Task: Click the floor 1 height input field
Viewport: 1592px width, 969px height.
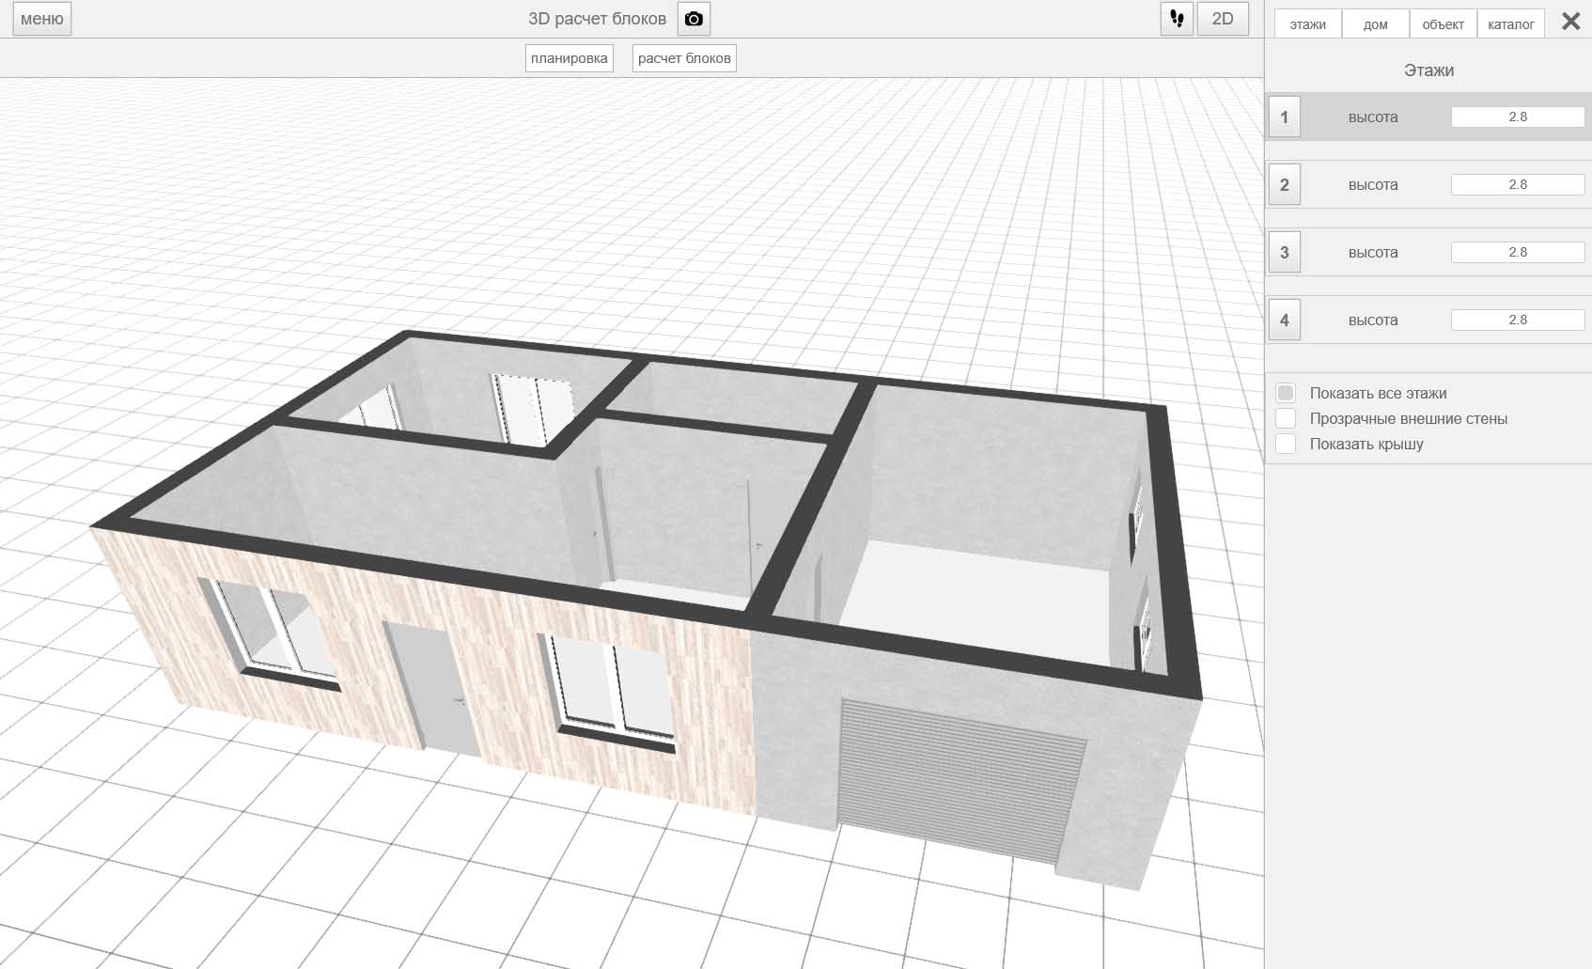Action: click(x=1517, y=117)
